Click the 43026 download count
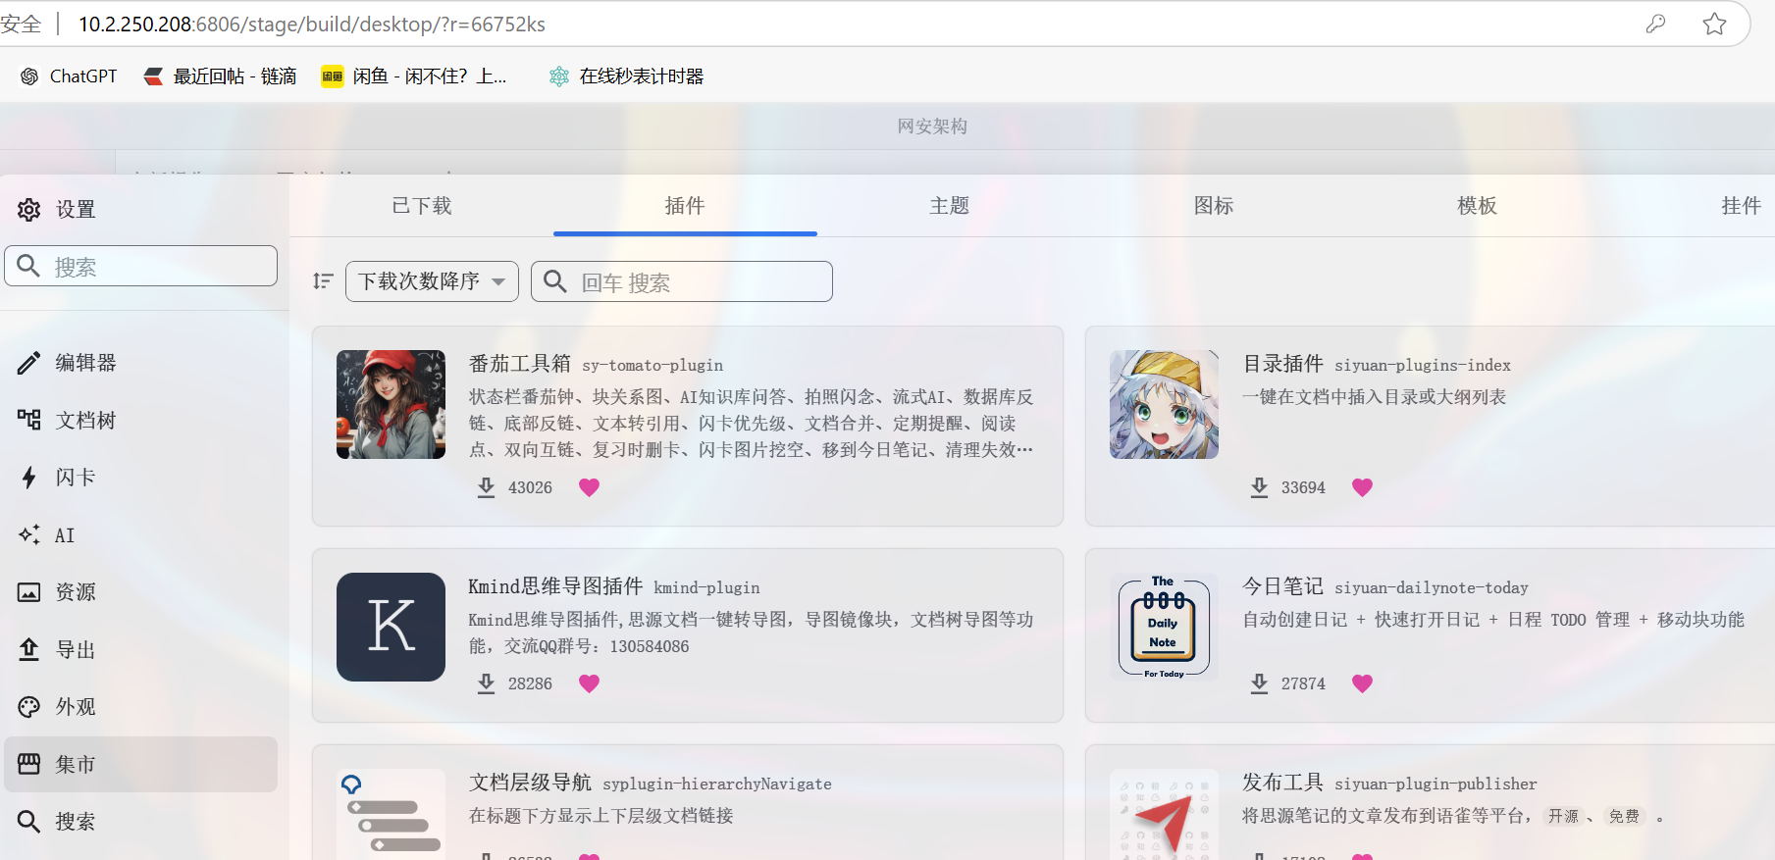This screenshot has height=860, width=1775. [530, 488]
